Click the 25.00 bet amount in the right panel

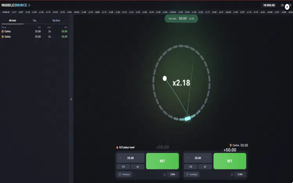point(198,158)
